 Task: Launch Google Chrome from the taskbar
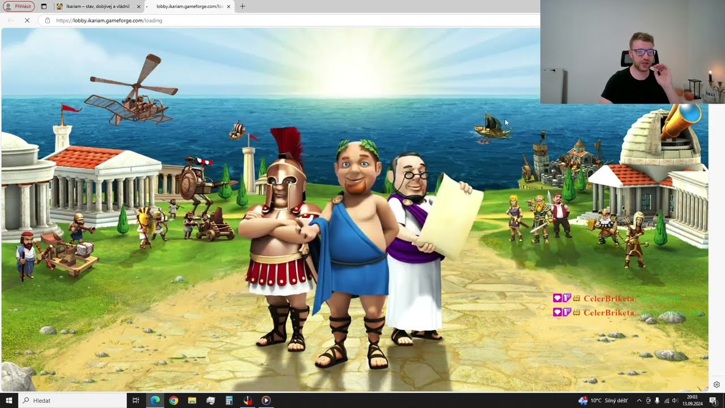[173, 401]
